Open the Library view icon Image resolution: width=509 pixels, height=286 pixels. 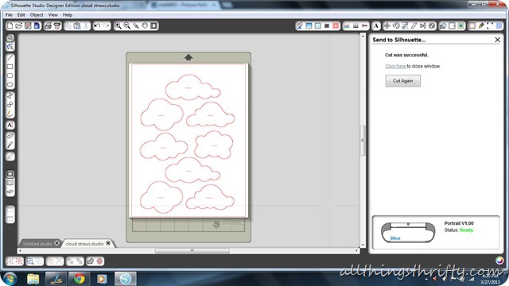tap(10, 183)
